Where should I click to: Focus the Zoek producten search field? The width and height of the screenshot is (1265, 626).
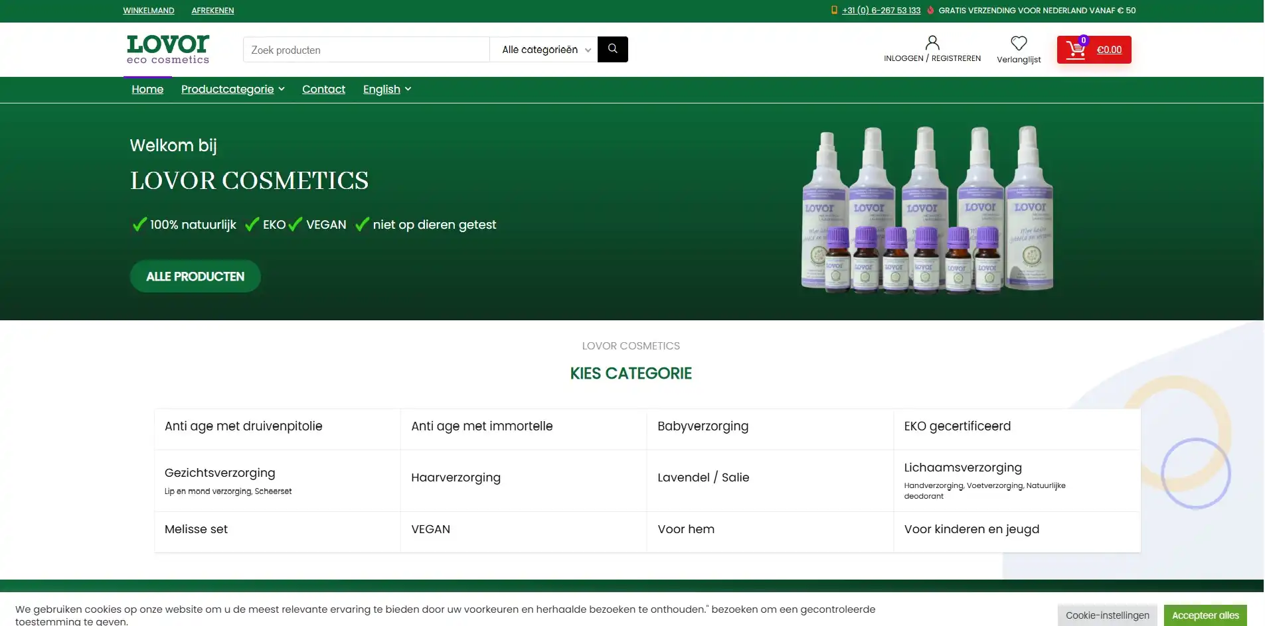pyautogui.click(x=366, y=50)
